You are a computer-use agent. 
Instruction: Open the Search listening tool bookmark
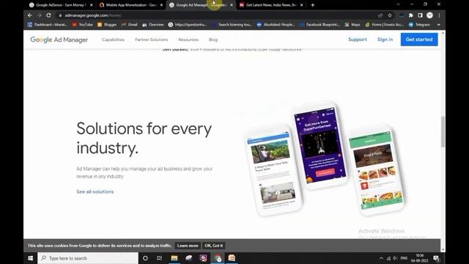click(x=232, y=24)
